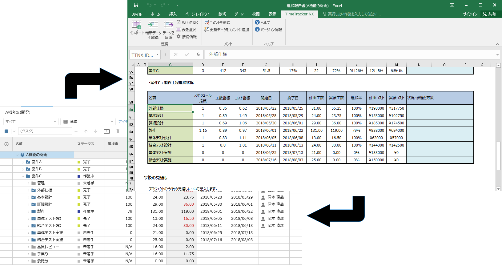Screen dimensions: 502x270
Task: Click the info icon in the header row
Action: 6,144
